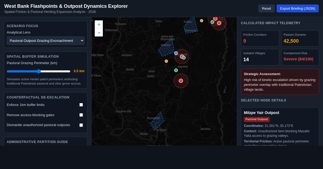Click the Mitzpe Yair Outpost title
Viewport: 323px width, 169px height.
click(261, 113)
